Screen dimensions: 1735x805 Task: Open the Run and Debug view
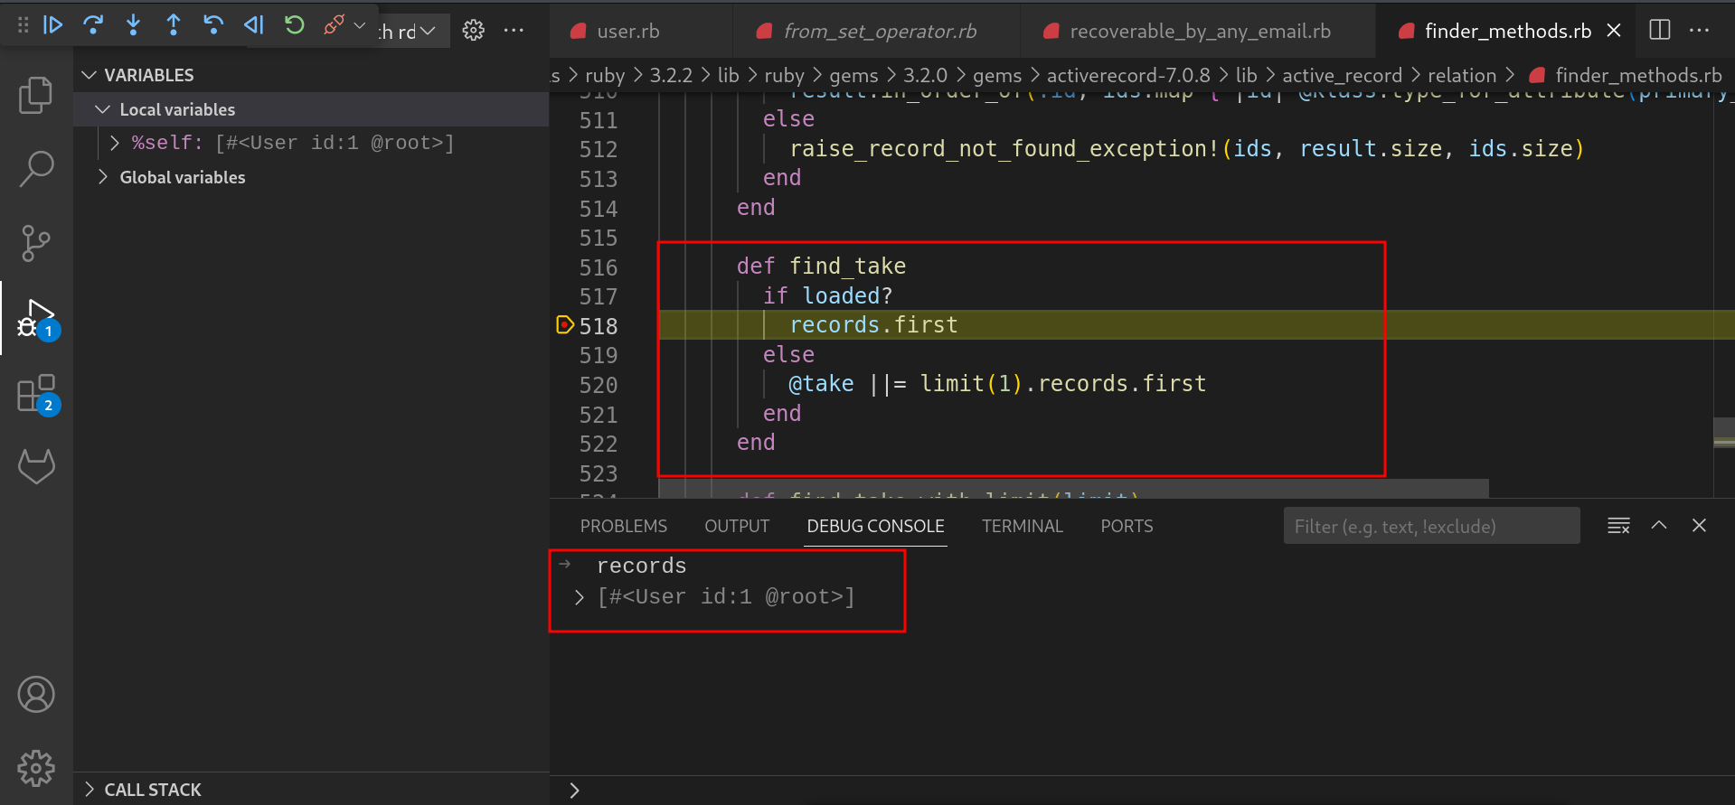tap(36, 318)
